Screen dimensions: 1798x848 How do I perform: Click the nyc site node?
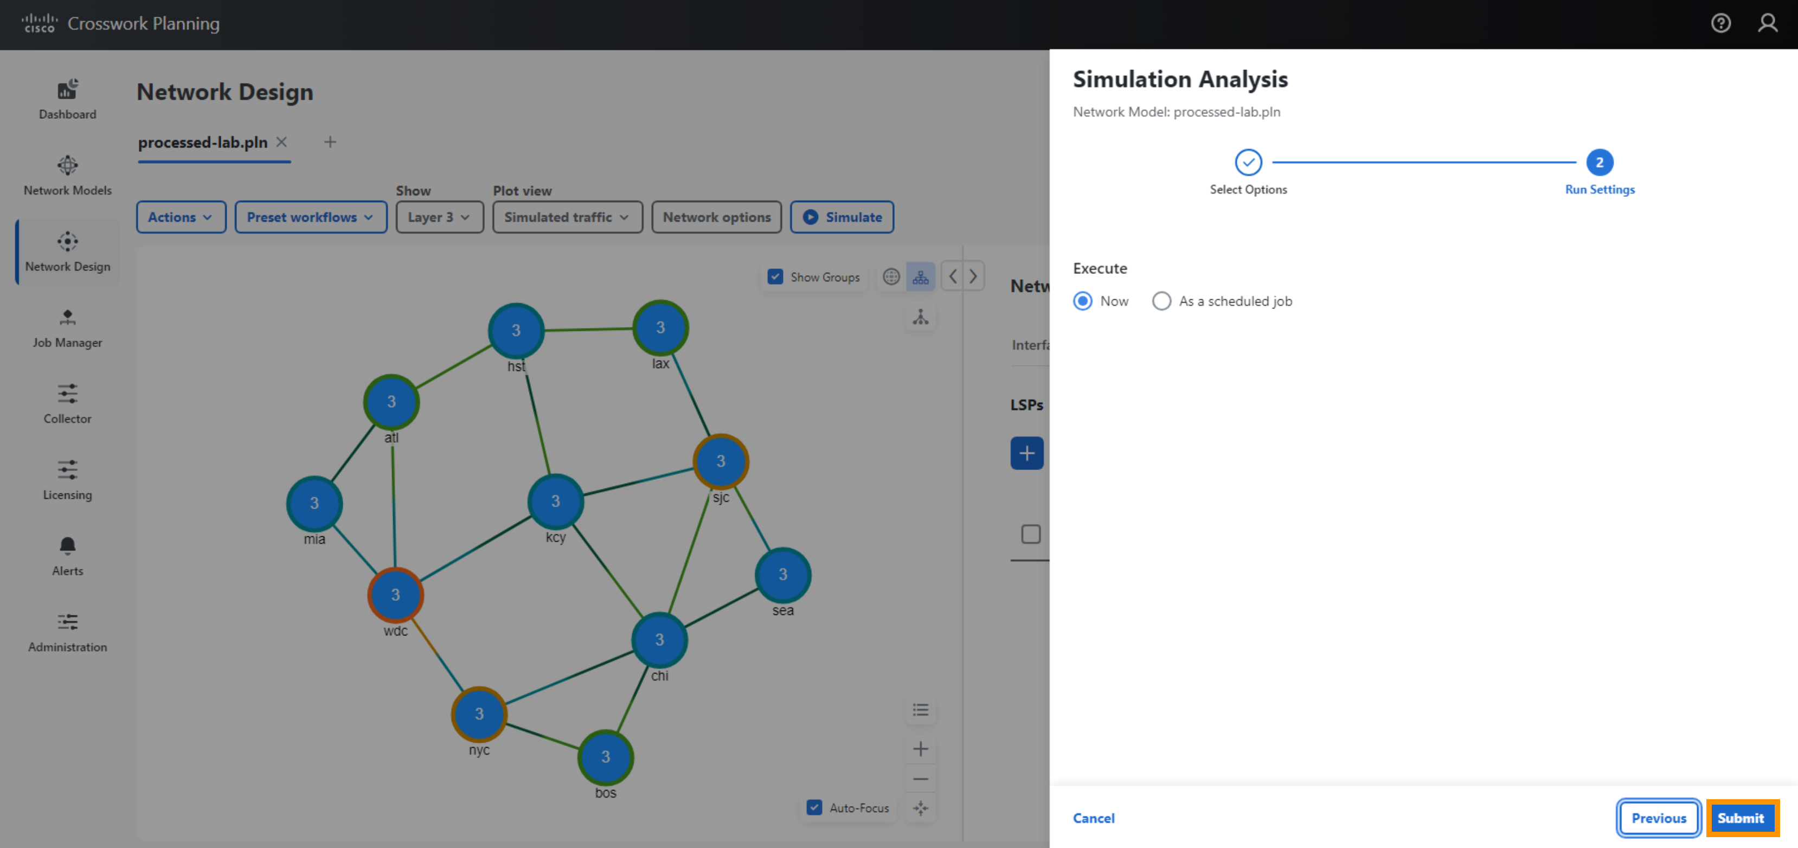pyautogui.click(x=479, y=714)
